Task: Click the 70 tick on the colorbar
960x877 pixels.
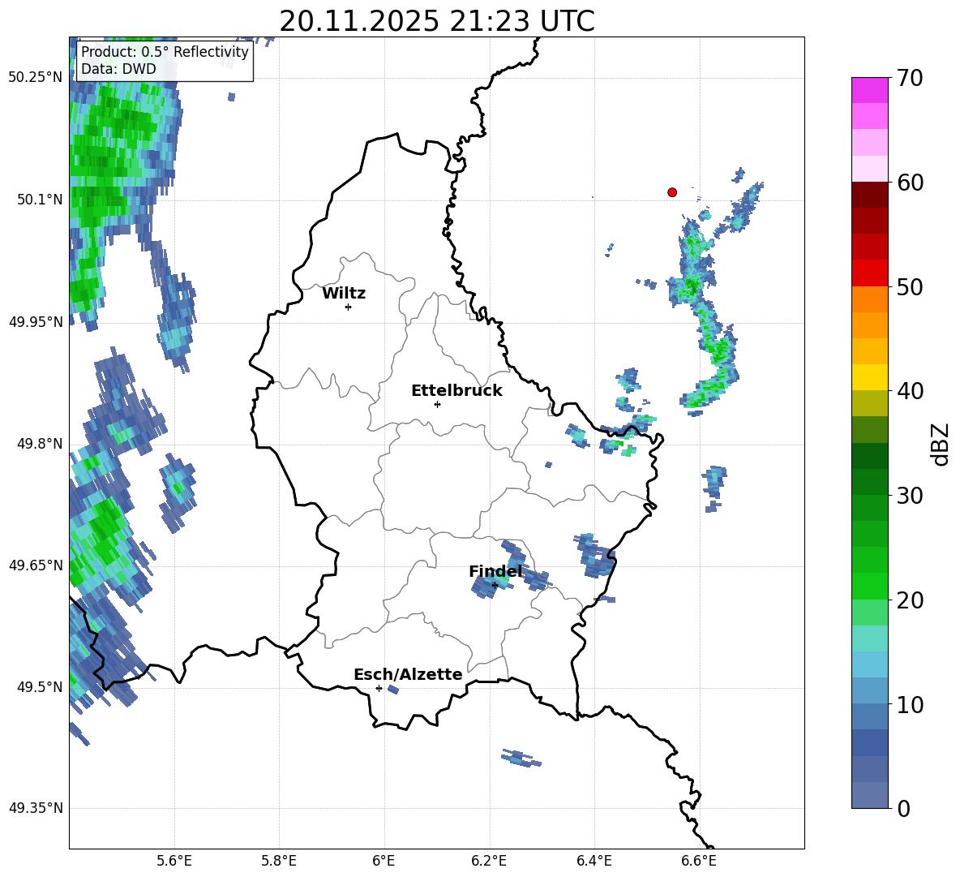Action: pyautogui.click(x=910, y=79)
